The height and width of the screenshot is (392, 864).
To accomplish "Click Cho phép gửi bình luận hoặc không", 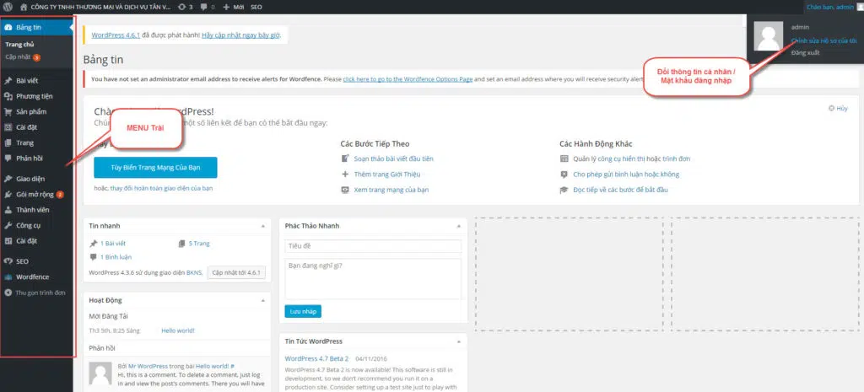I will pyautogui.click(x=626, y=174).
